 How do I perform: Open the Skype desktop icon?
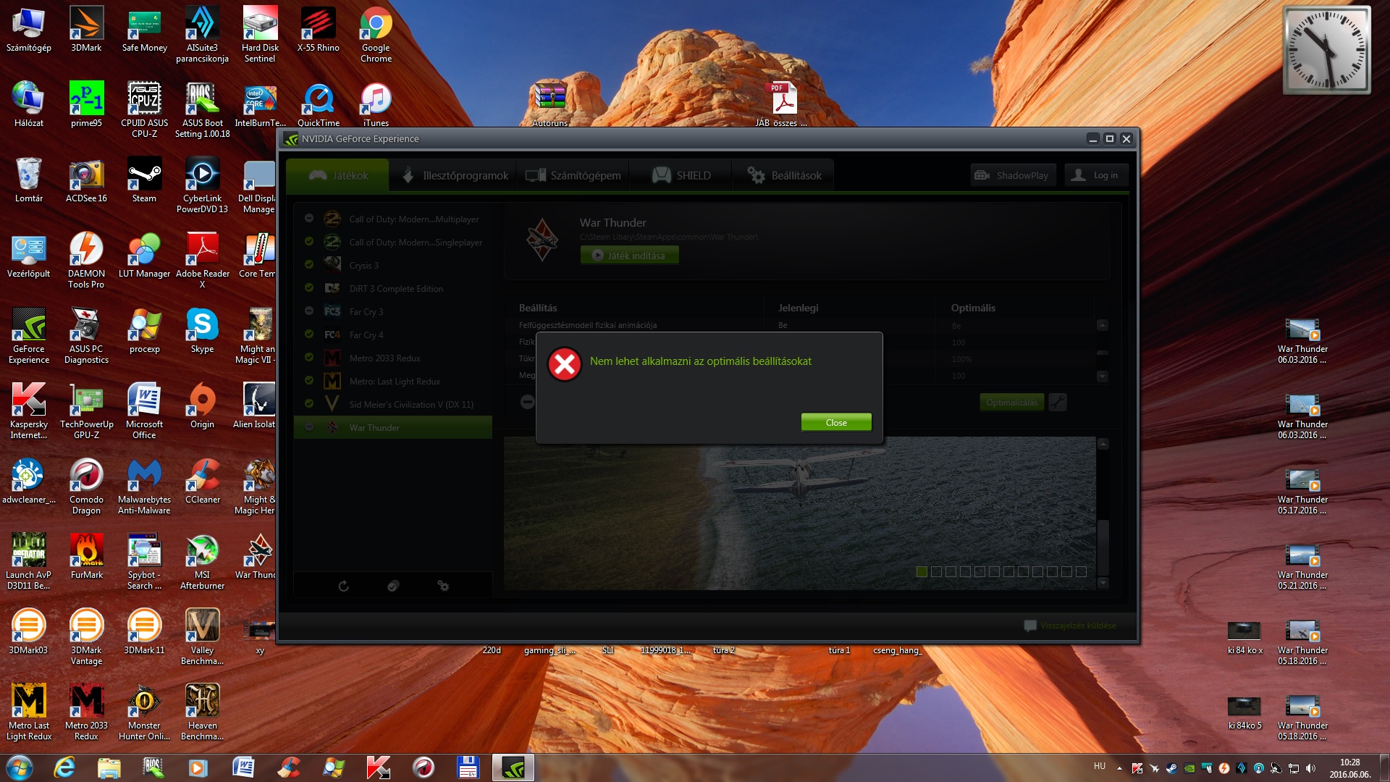click(x=202, y=331)
